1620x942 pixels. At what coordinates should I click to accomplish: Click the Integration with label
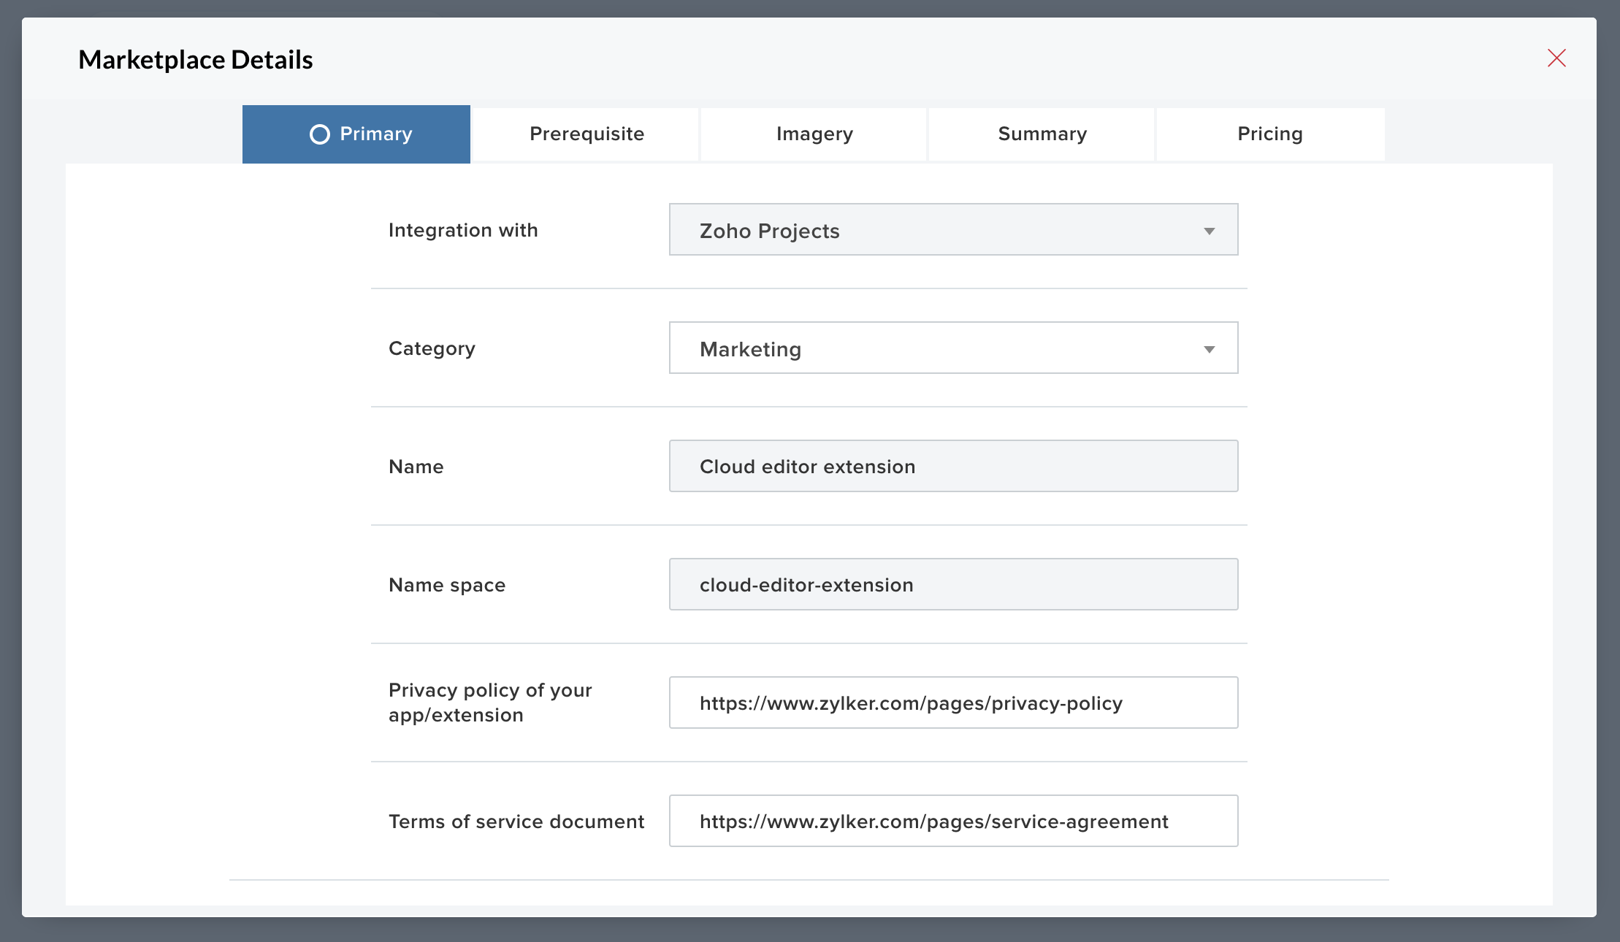[463, 230]
